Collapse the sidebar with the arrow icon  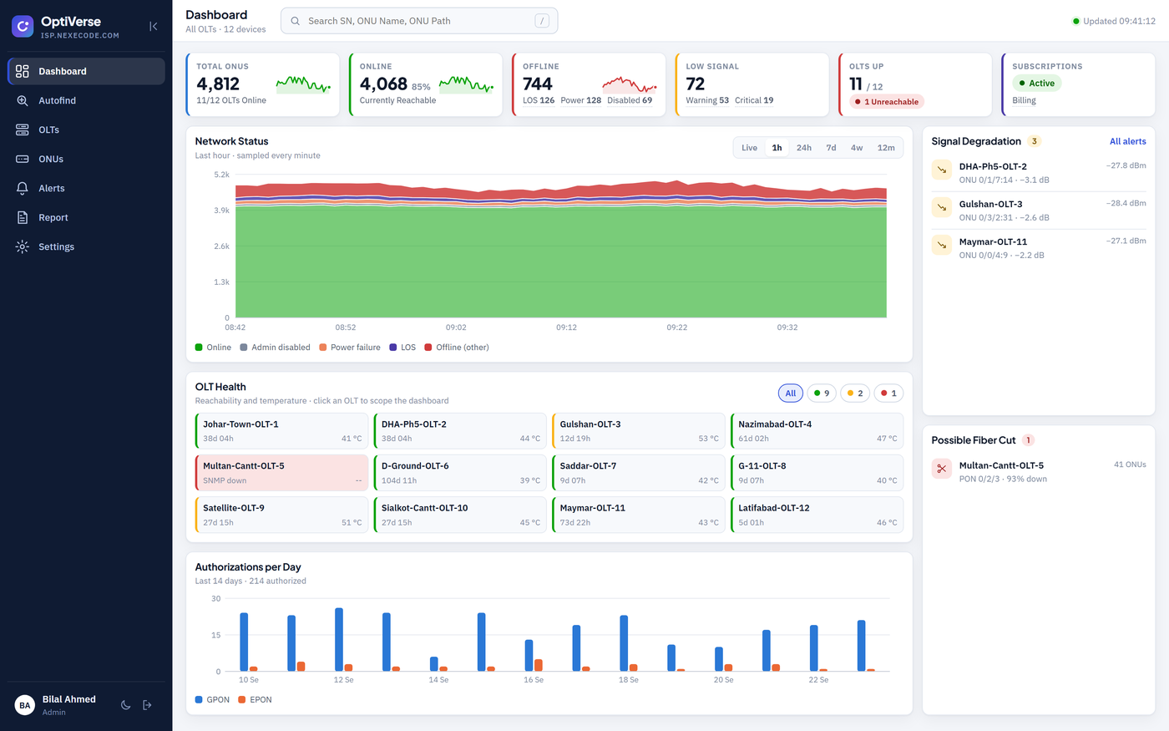(x=154, y=27)
